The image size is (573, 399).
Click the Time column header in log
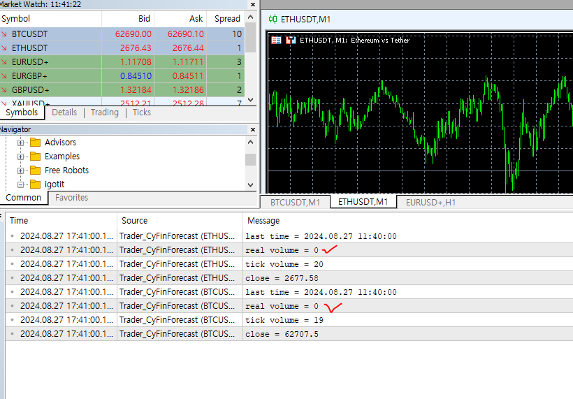click(x=61, y=221)
